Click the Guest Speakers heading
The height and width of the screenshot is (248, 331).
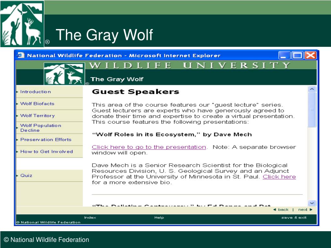(x=135, y=92)
